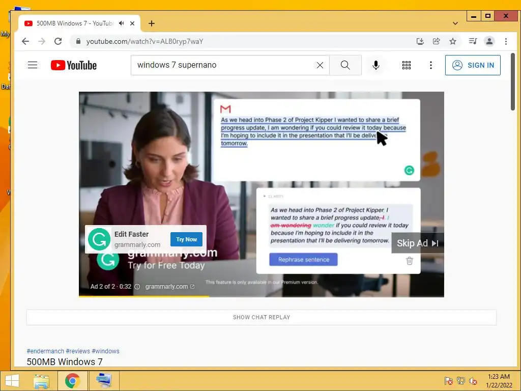Open the Windows Start button
Image resolution: width=521 pixels, height=391 pixels.
coord(12,381)
